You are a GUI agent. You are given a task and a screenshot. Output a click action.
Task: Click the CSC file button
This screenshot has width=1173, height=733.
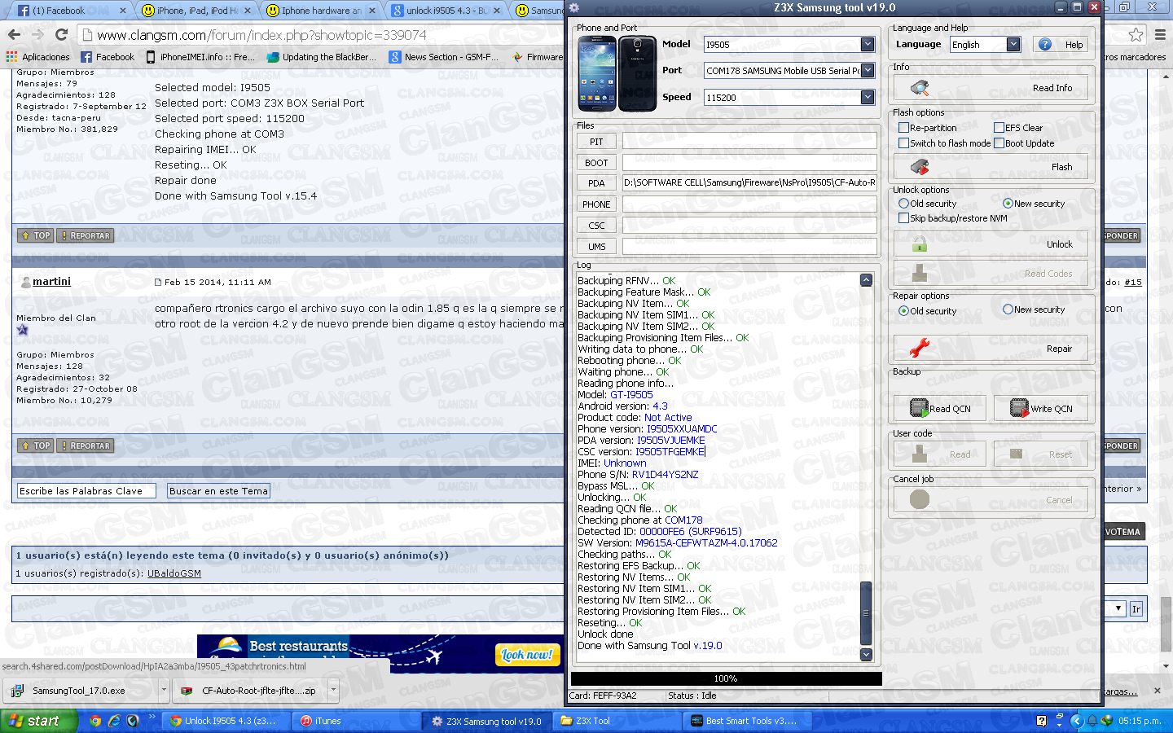(x=596, y=226)
